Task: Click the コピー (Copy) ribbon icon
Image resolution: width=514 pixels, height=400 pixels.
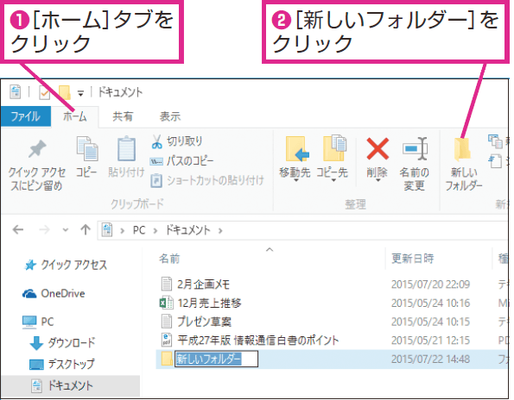Action: 87,149
